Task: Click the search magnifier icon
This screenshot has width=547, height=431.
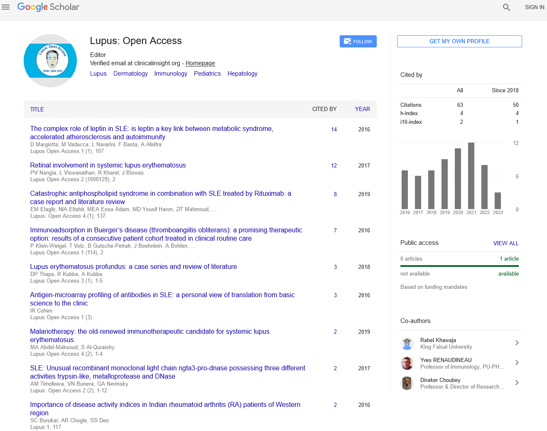Action: (x=506, y=7)
